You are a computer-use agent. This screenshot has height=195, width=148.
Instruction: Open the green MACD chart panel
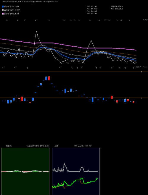(x=25, y=171)
